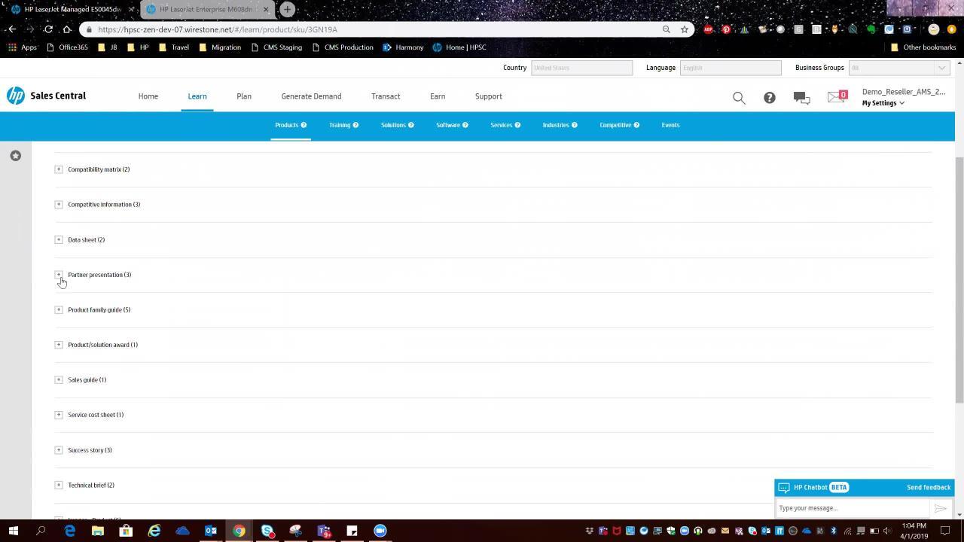
Task: Expand the Competitive information (3) section
Action: pos(59,205)
